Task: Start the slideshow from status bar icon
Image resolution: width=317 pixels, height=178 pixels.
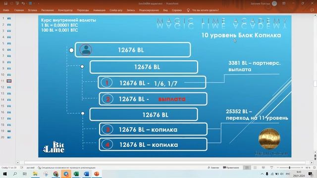Action: point(271,168)
